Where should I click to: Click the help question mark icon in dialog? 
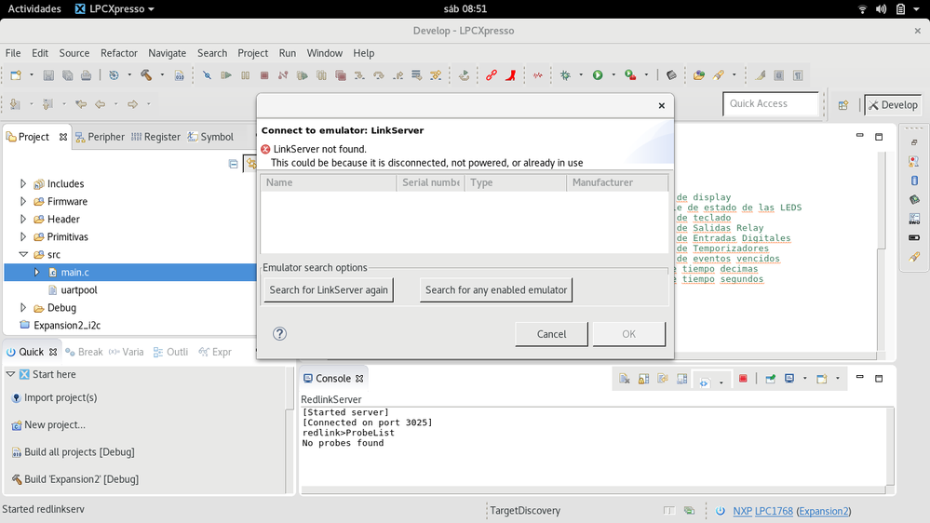(279, 334)
